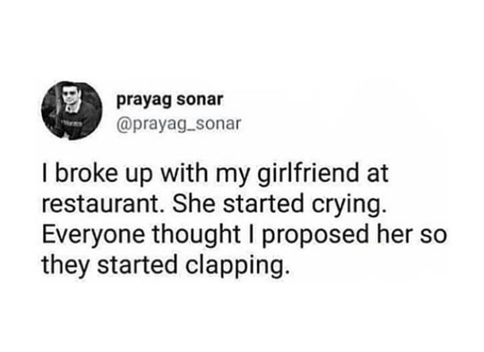Click the word "girlfriend" in the tweet
Image resolution: width=484 pixels, height=352 pixels.
[307, 175]
